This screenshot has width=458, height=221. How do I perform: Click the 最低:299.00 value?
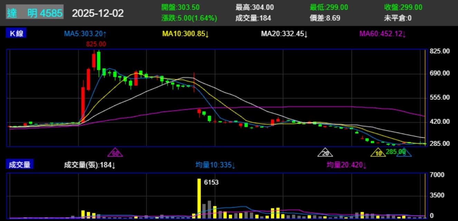click(x=329, y=7)
